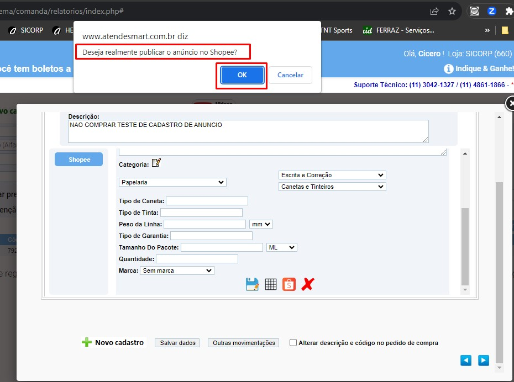Click the orange Shopee bag icon
The height and width of the screenshot is (382, 514).
[x=289, y=284]
